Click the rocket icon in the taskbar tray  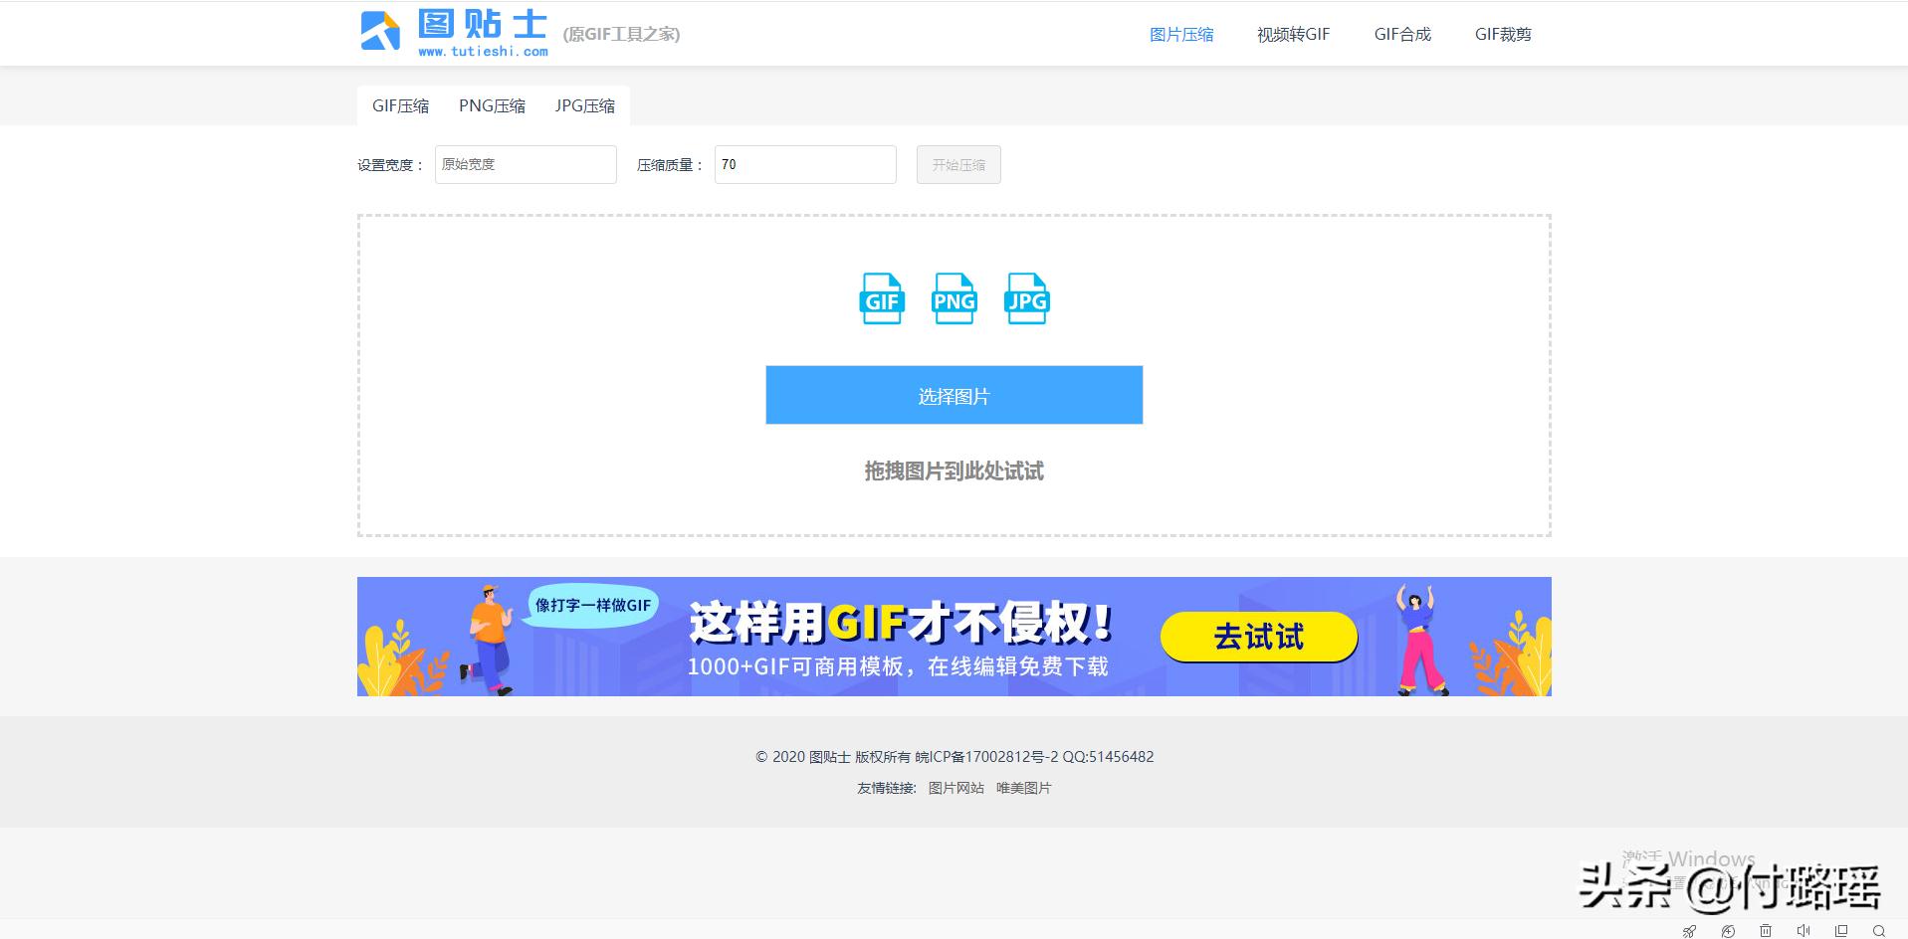pyautogui.click(x=1690, y=931)
